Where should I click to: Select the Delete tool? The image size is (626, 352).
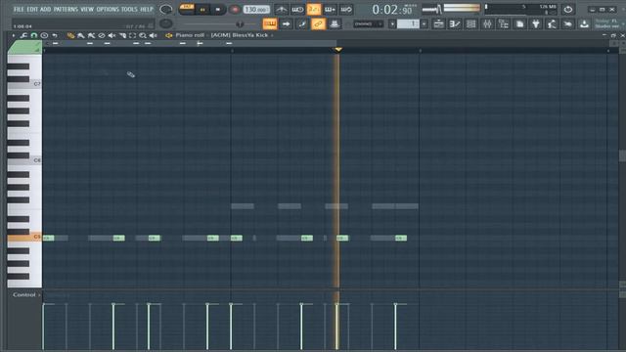102,35
